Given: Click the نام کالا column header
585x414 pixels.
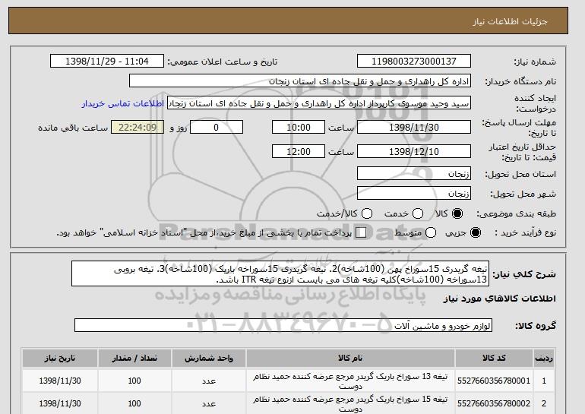Looking at the screenshot, I should [x=350, y=358].
